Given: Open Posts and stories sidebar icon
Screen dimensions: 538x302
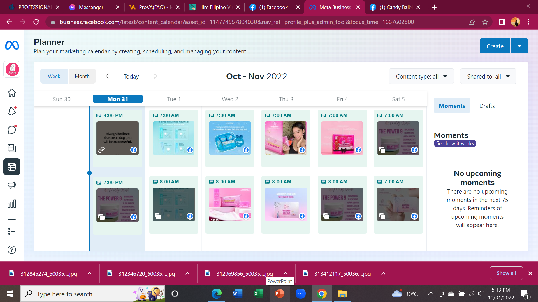Looking at the screenshot, I should [x=12, y=148].
